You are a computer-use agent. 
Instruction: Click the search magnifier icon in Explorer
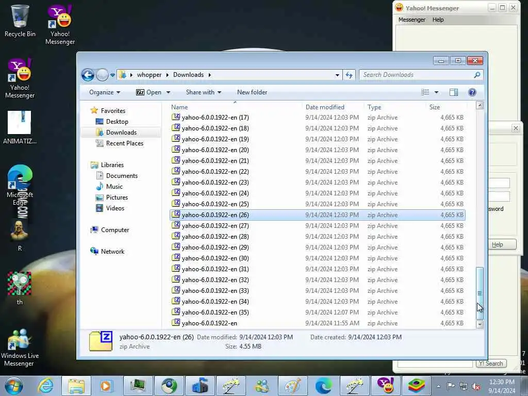coord(477,75)
